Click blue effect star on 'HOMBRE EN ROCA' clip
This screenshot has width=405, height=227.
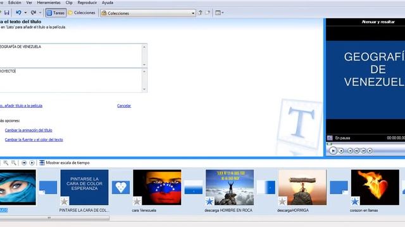209,201
